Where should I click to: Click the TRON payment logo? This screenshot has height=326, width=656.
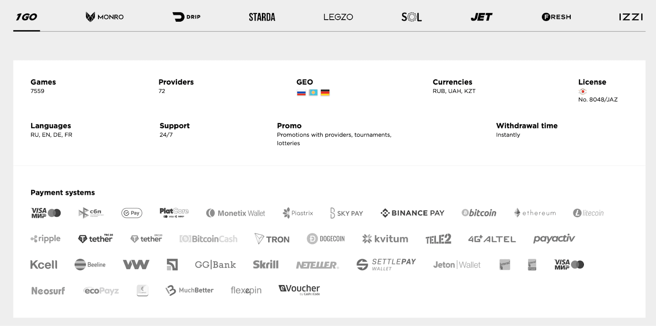(x=272, y=239)
